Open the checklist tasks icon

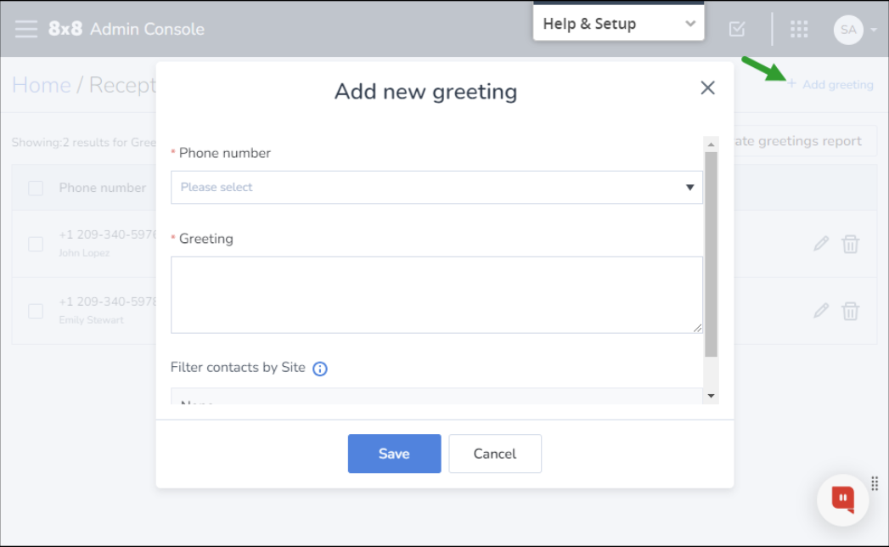(x=737, y=29)
